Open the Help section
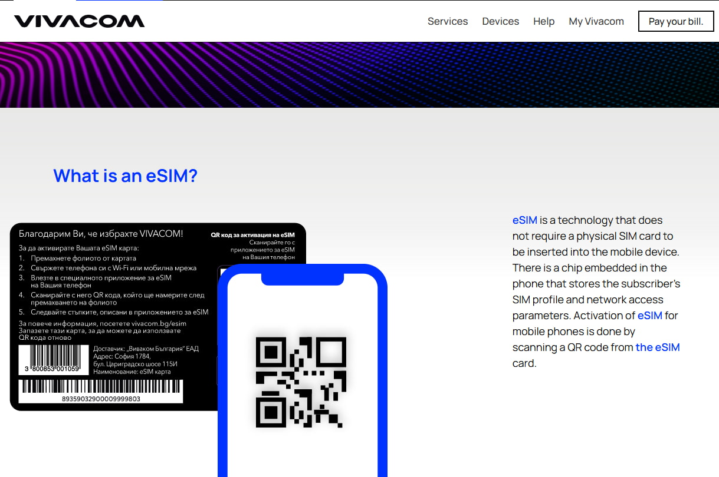 click(x=543, y=21)
